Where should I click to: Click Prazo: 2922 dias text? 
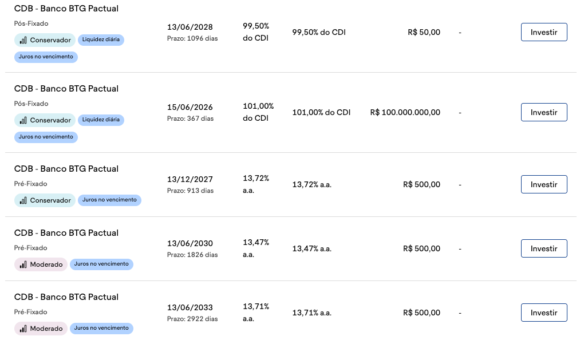192,319
